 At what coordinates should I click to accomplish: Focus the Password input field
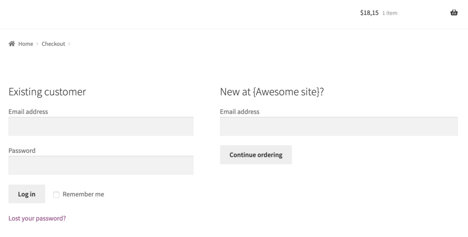(x=101, y=165)
